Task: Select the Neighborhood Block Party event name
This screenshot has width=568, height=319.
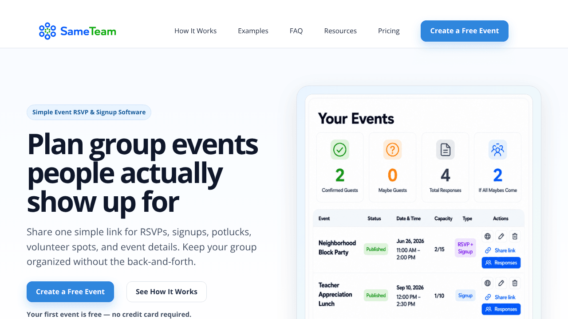Action: (337, 248)
